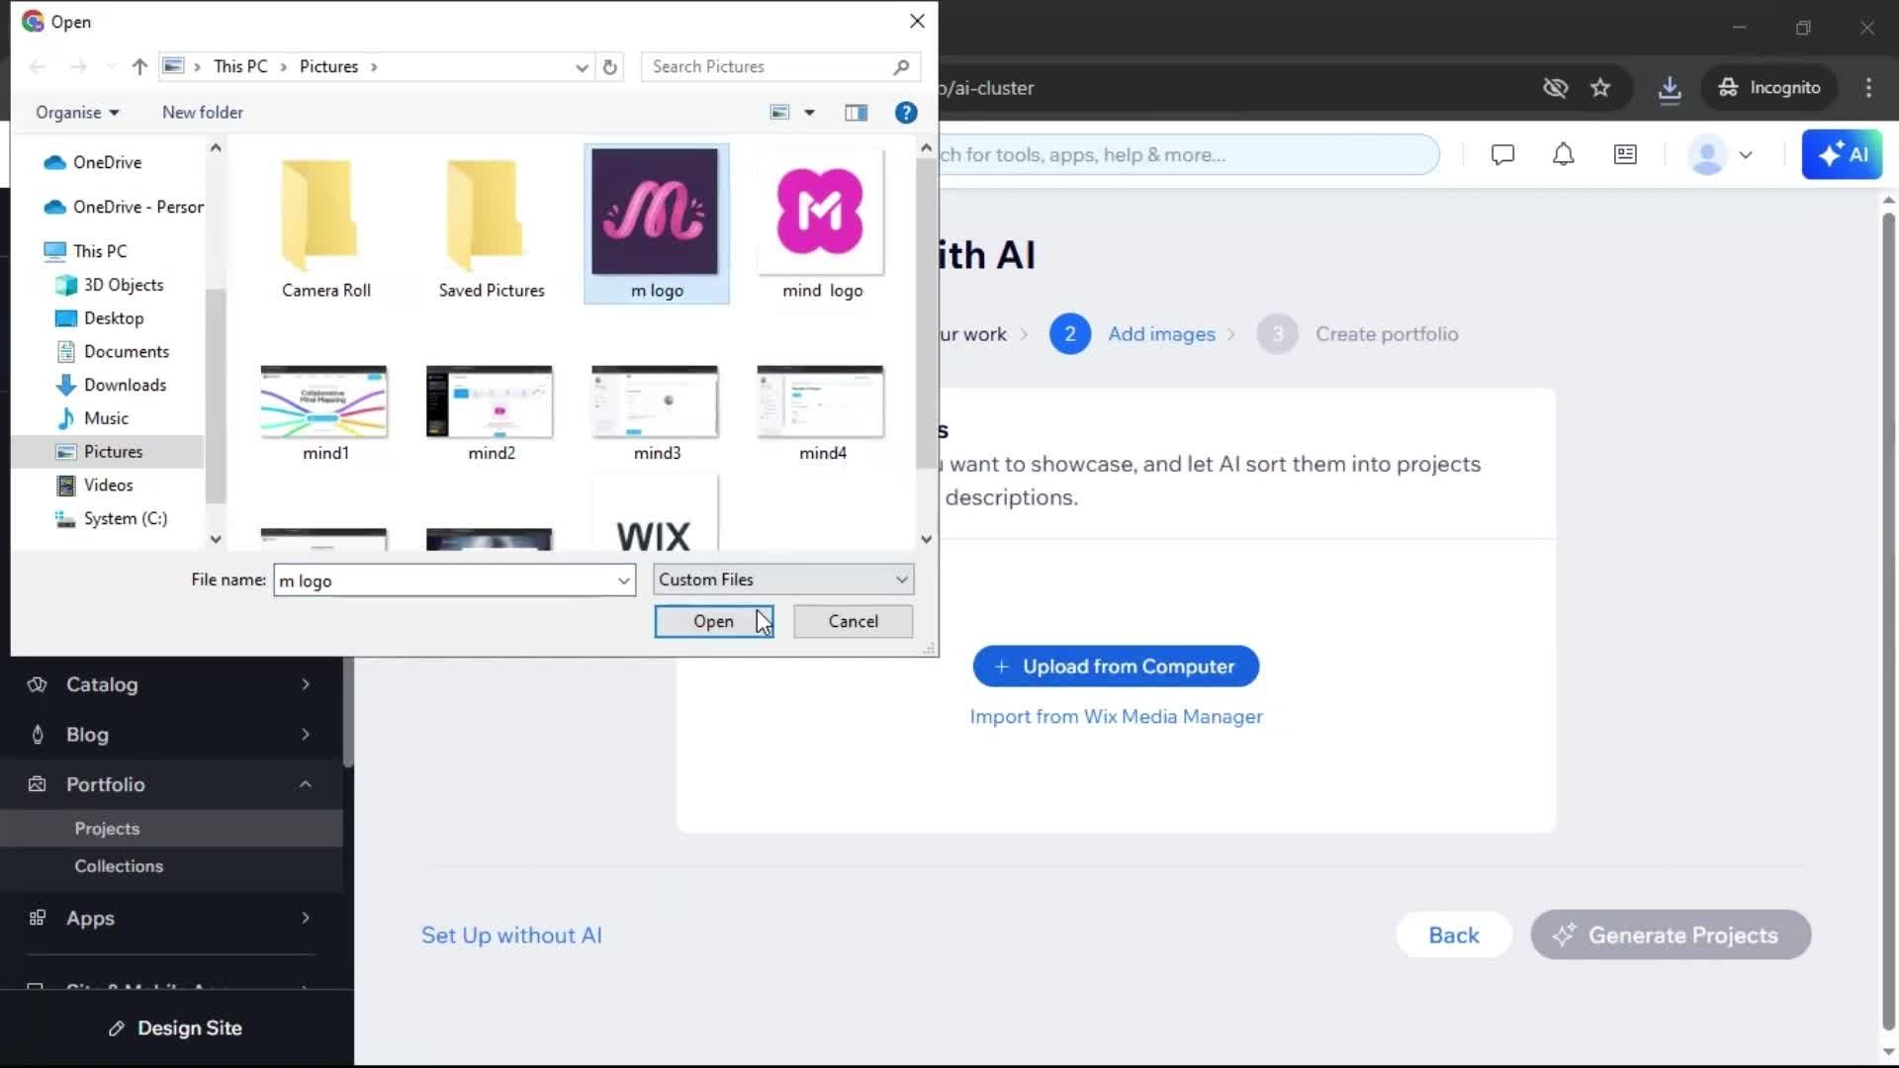Collapse the Portfolio sidebar section
The height and width of the screenshot is (1068, 1899).
[306, 784]
